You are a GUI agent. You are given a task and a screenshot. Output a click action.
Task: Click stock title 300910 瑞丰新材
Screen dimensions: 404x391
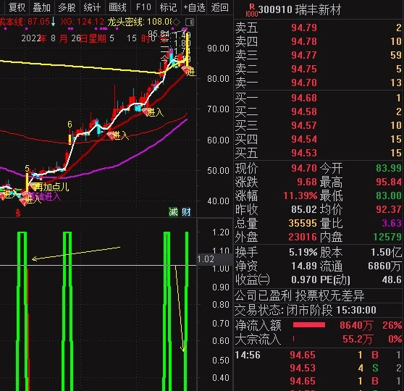click(300, 10)
